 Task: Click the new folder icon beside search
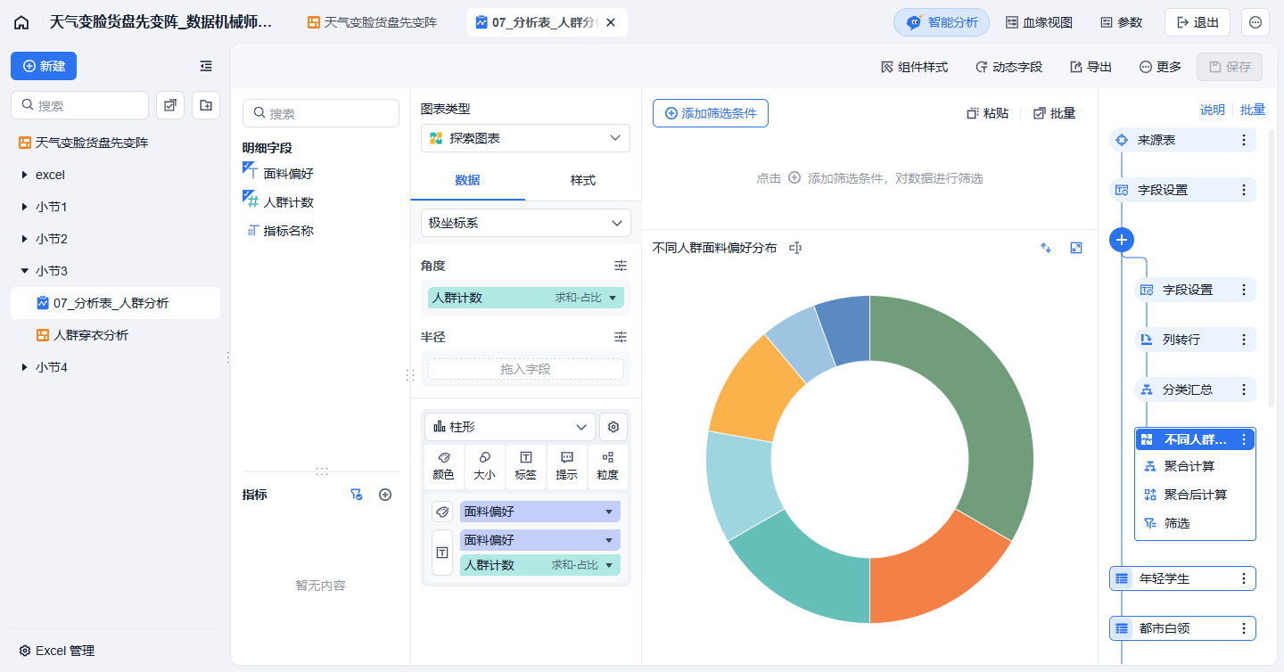(x=206, y=105)
